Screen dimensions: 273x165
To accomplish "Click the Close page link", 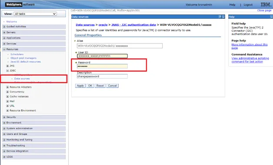I will click(264, 10).
